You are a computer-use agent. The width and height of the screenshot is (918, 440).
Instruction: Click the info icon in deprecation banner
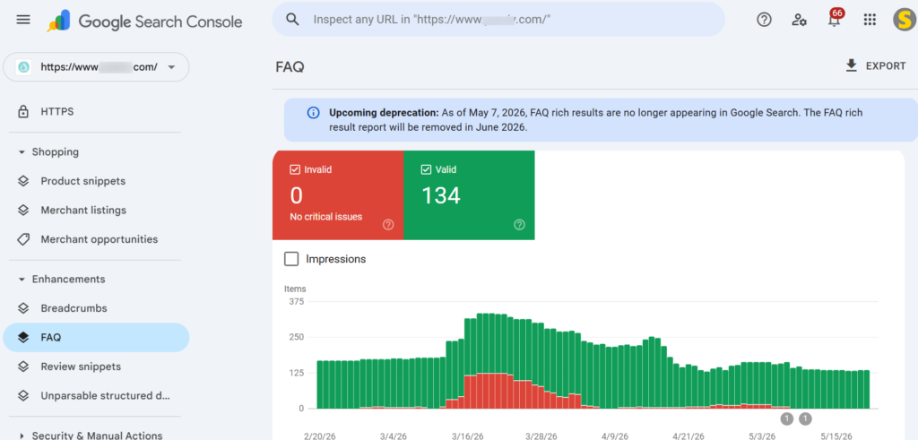click(314, 112)
